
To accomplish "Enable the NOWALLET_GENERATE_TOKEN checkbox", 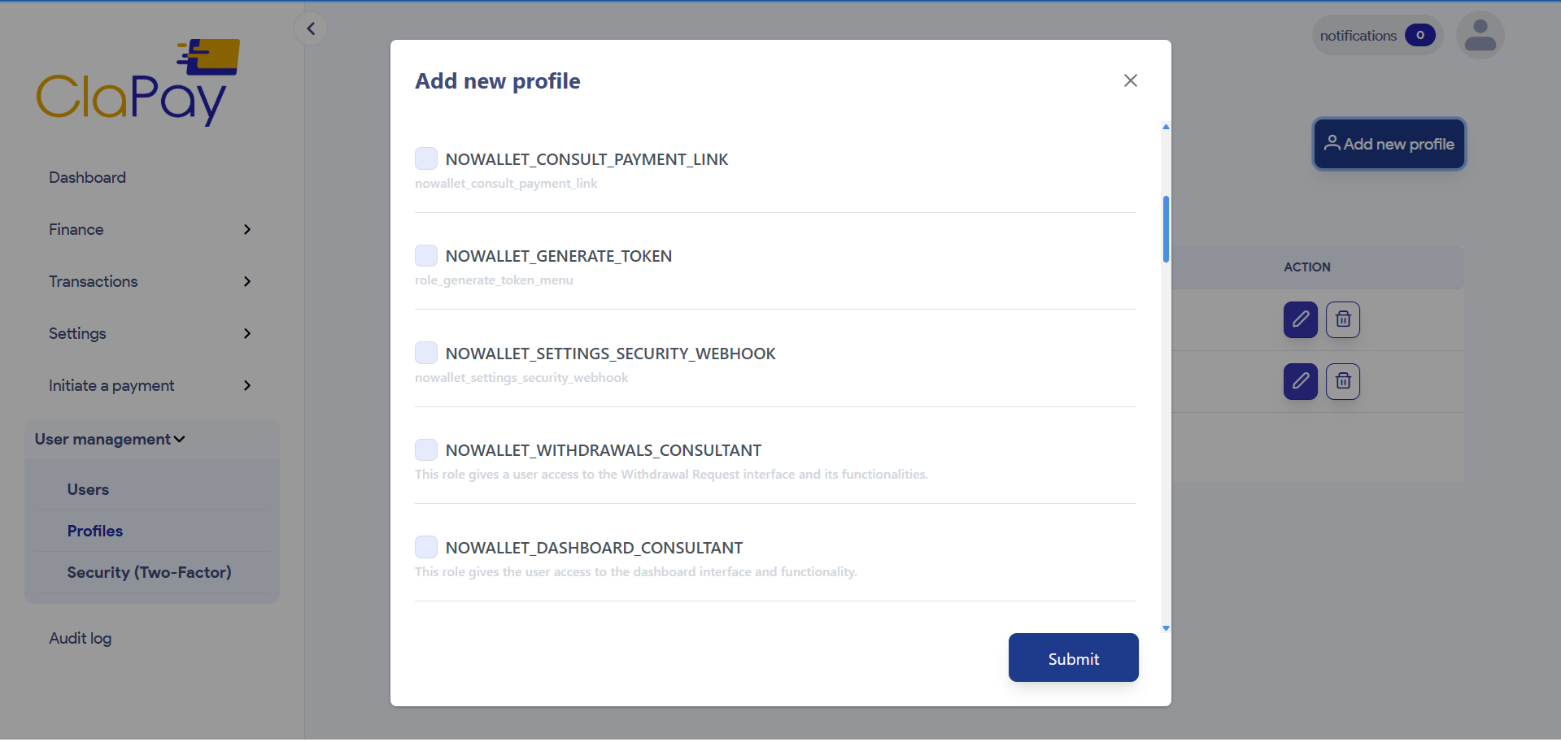I will tap(425, 255).
